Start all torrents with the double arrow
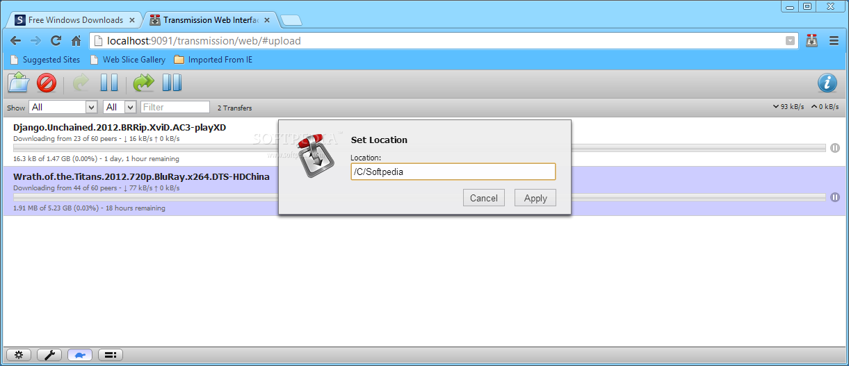The width and height of the screenshot is (849, 366). click(x=143, y=83)
